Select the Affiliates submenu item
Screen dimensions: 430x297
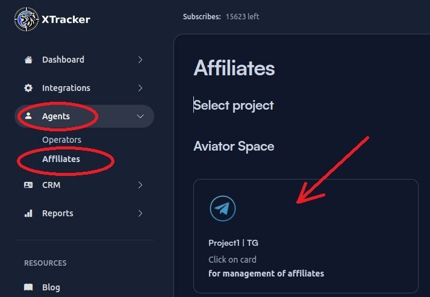(x=61, y=159)
